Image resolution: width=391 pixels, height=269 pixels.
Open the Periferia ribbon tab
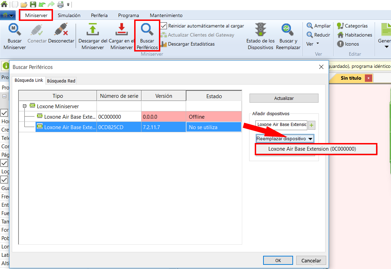pyautogui.click(x=99, y=15)
